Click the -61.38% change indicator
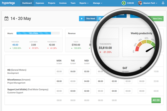This screenshot has height=111, width=167. 52,48
